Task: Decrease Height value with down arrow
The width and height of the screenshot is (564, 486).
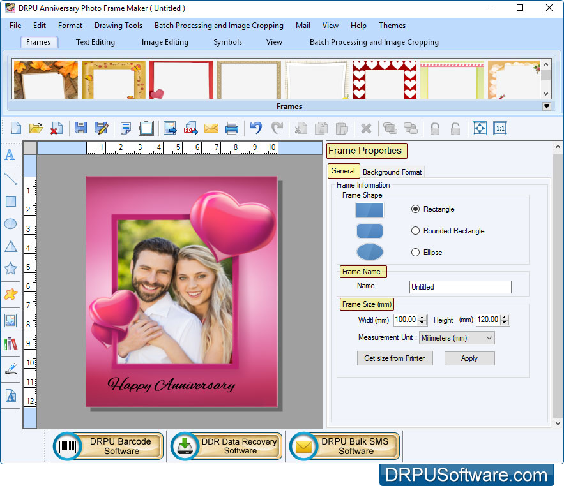Action: click(505, 322)
